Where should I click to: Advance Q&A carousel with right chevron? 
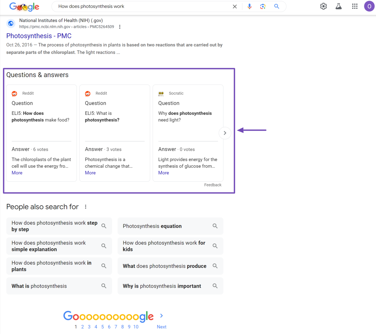click(225, 133)
